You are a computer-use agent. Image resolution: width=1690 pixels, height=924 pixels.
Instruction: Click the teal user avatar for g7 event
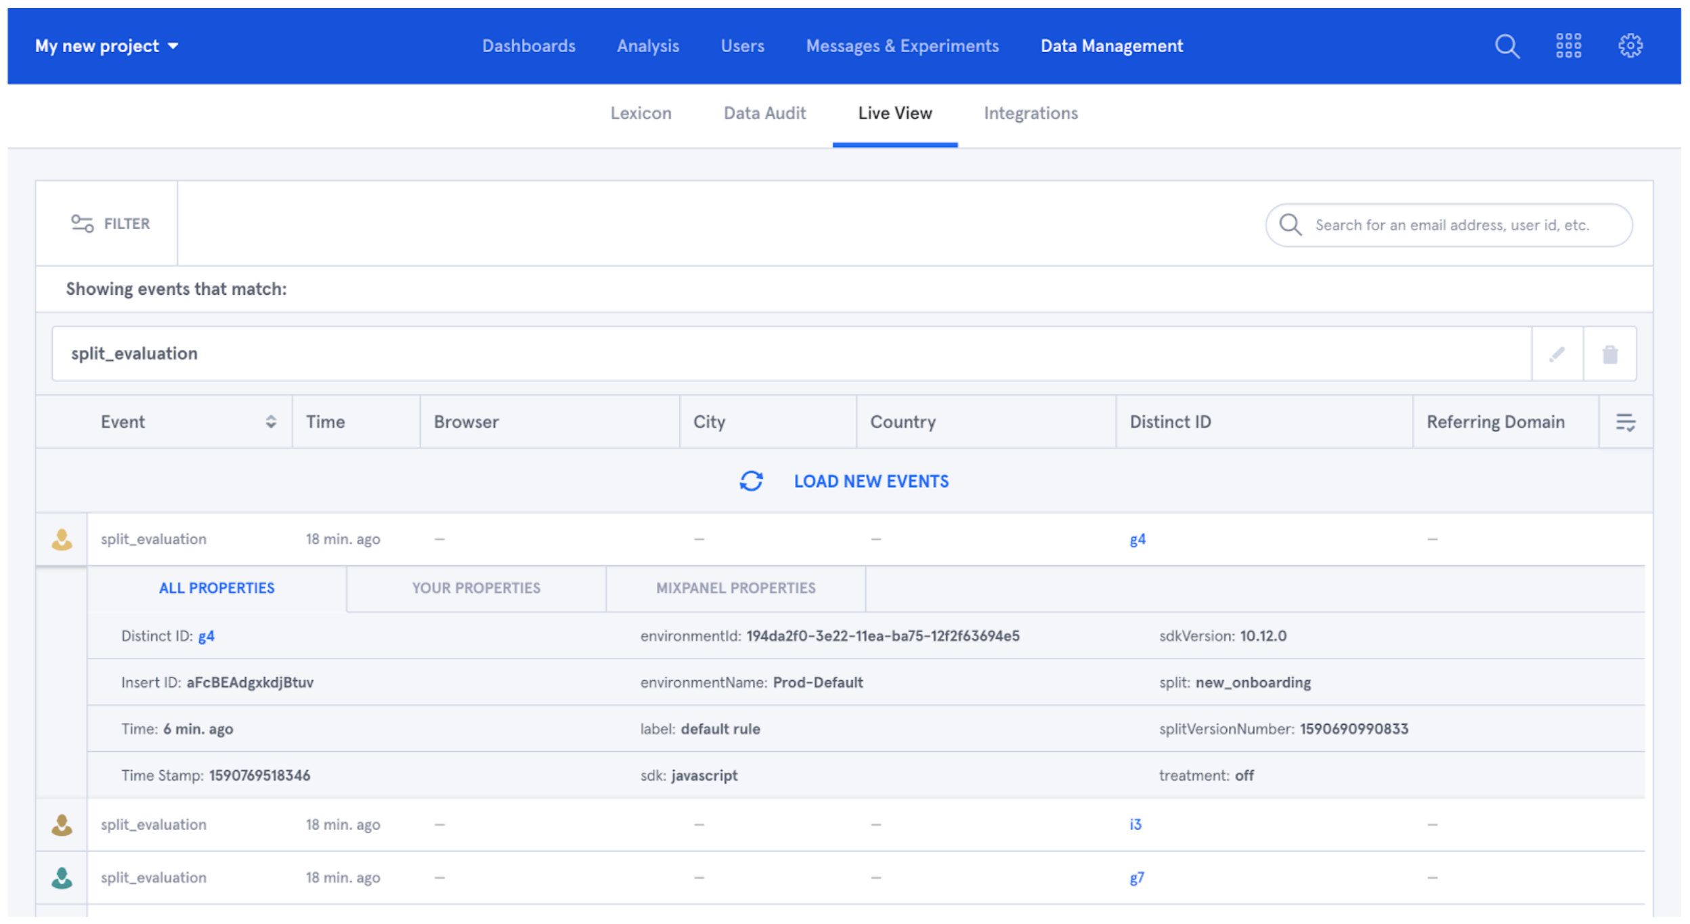(x=62, y=878)
